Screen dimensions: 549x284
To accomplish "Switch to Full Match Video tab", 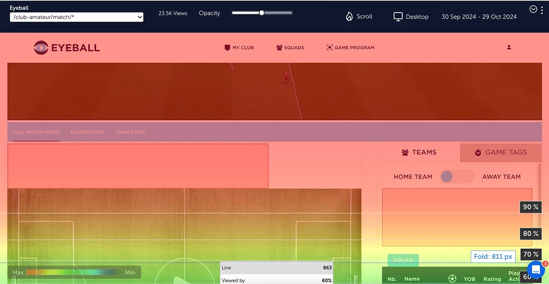I will click(x=36, y=132).
